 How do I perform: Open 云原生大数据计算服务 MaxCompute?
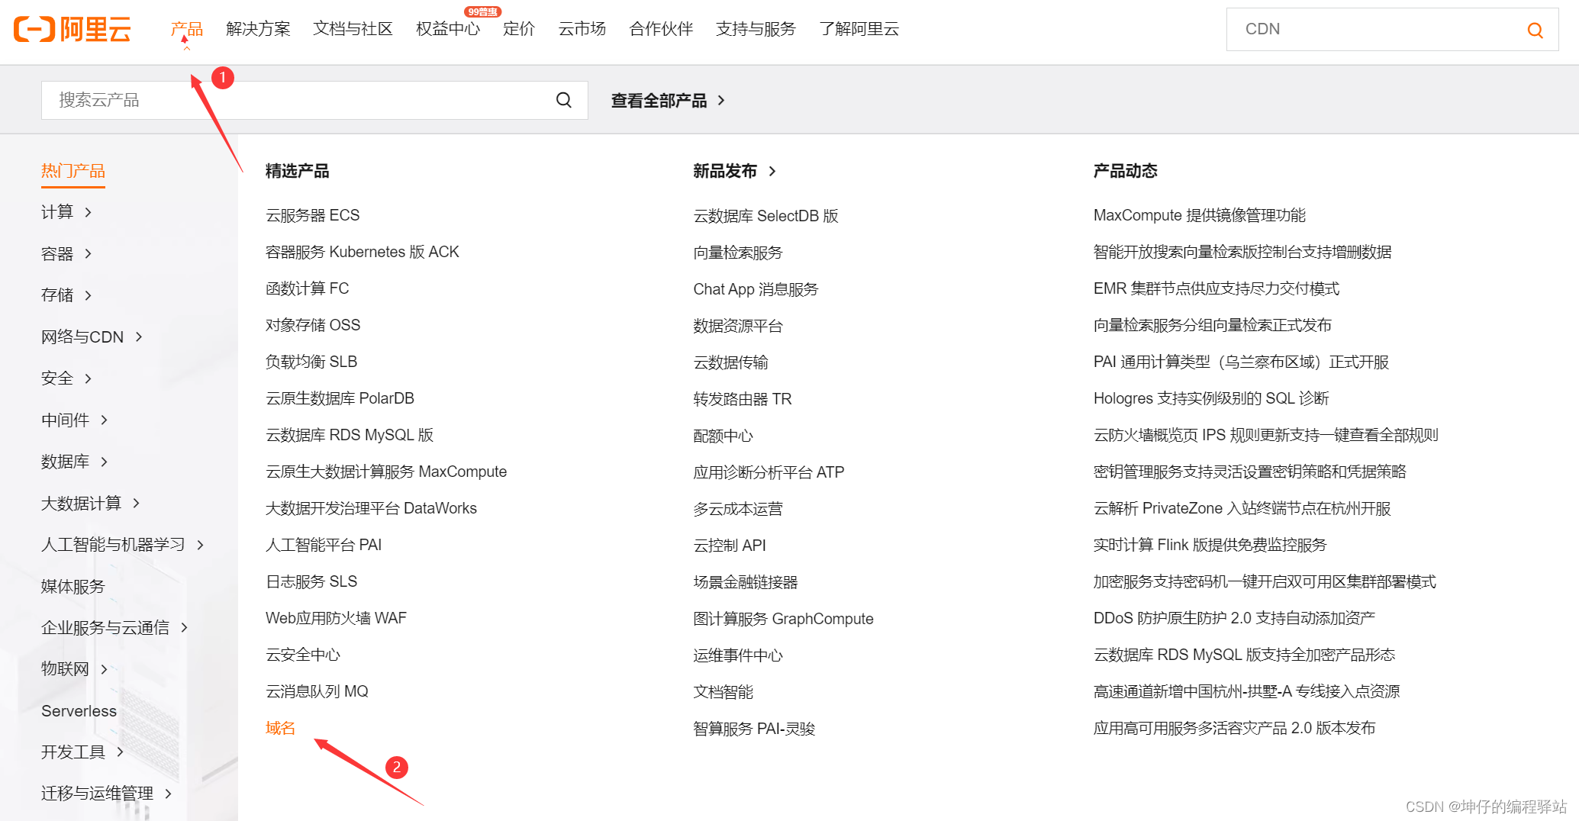pyautogui.click(x=386, y=472)
